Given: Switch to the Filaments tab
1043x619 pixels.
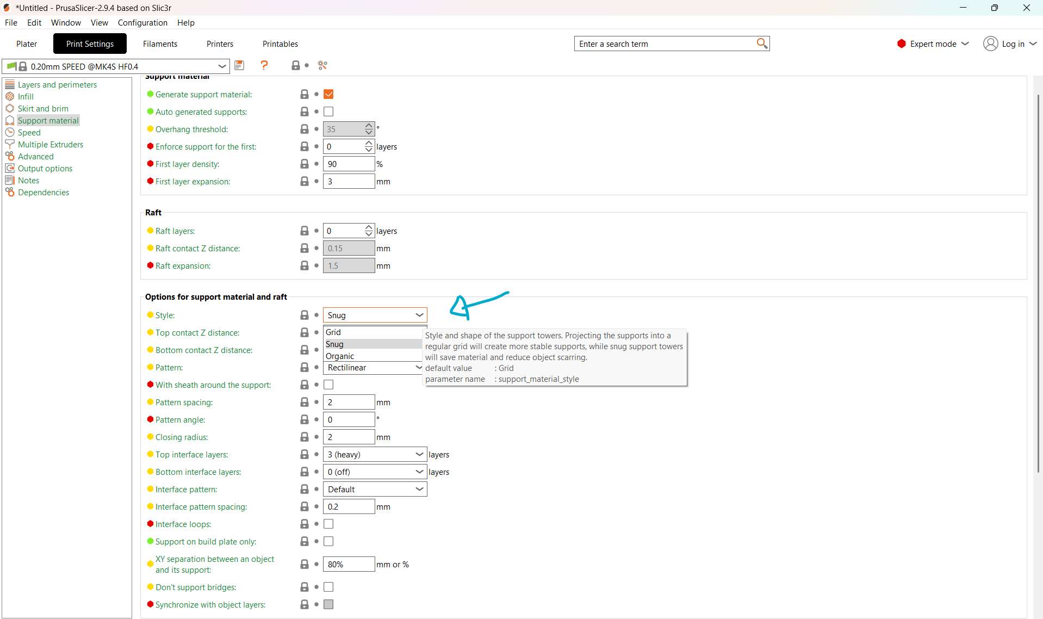Looking at the screenshot, I should click(x=160, y=44).
